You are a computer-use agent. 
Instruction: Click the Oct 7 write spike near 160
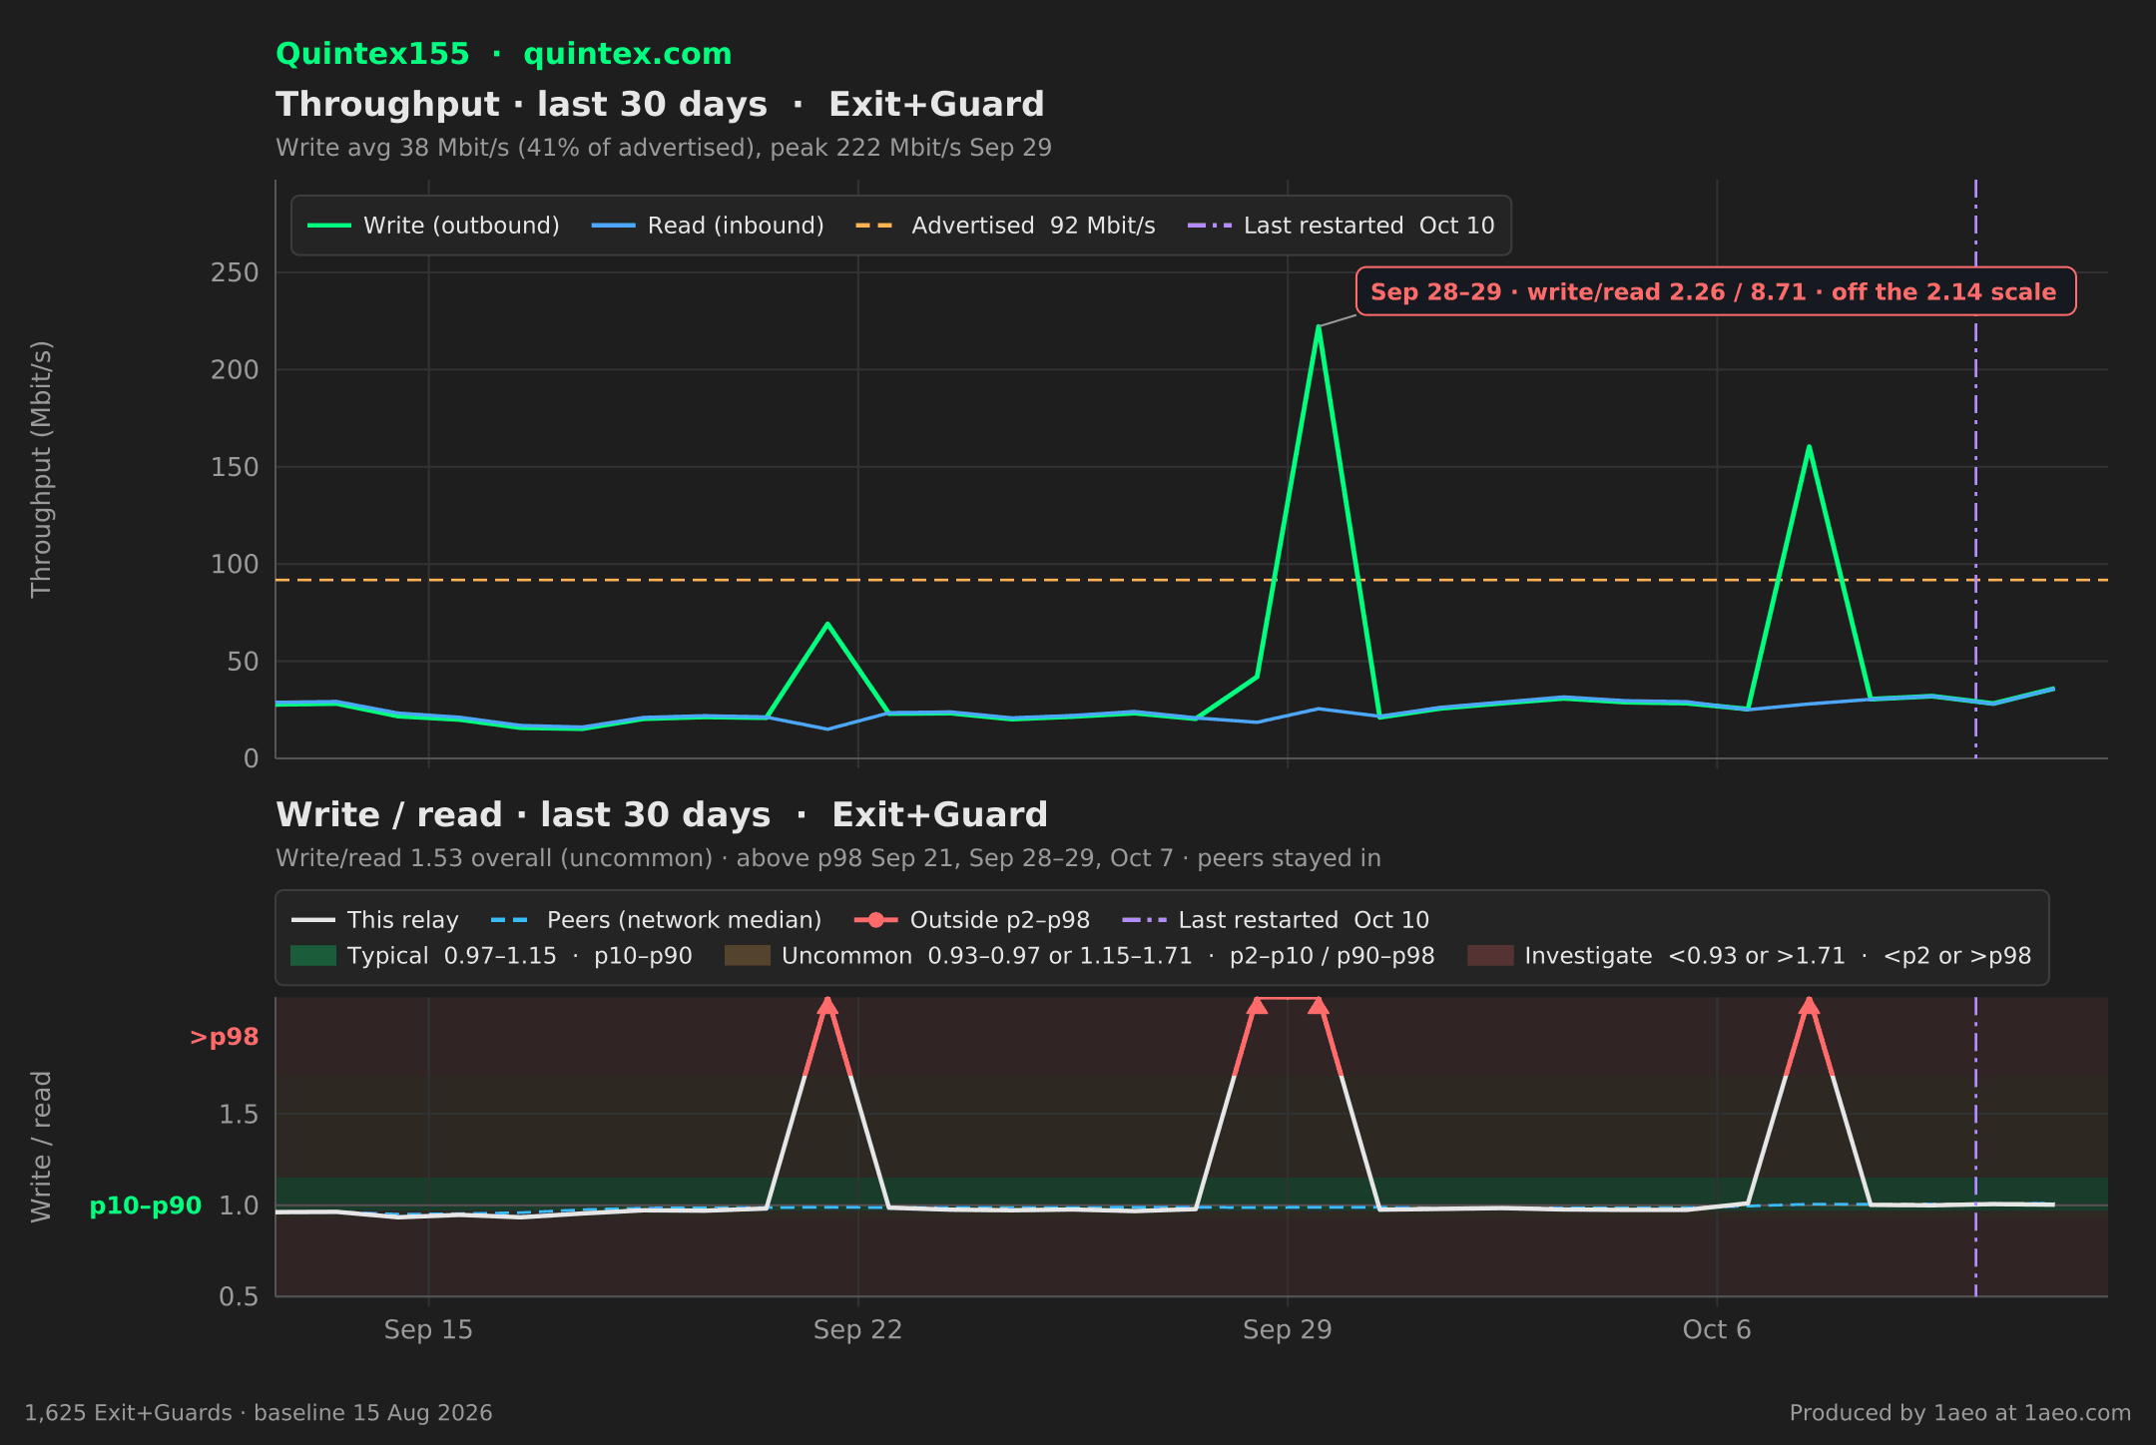click(1809, 447)
